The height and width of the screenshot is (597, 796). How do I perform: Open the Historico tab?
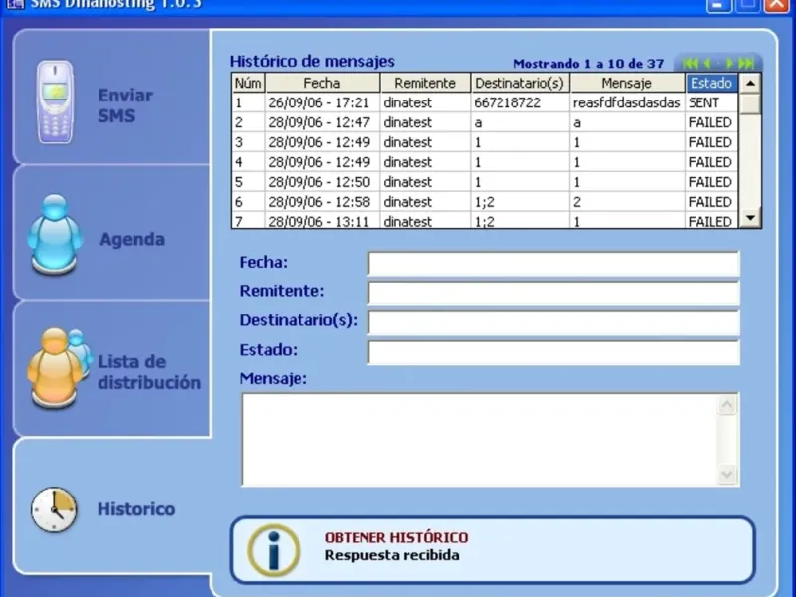tap(111, 505)
